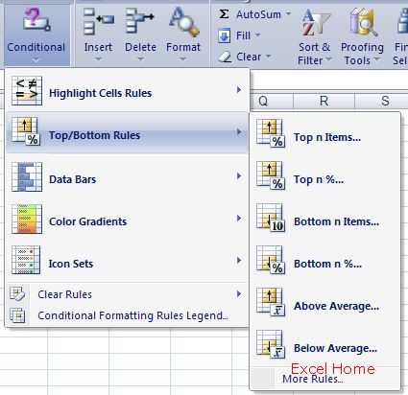Click the Top n Items icon
The width and height of the screenshot is (408, 395).
coord(271,133)
